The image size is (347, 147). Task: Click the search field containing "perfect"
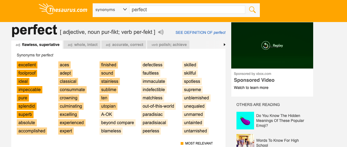(x=187, y=10)
